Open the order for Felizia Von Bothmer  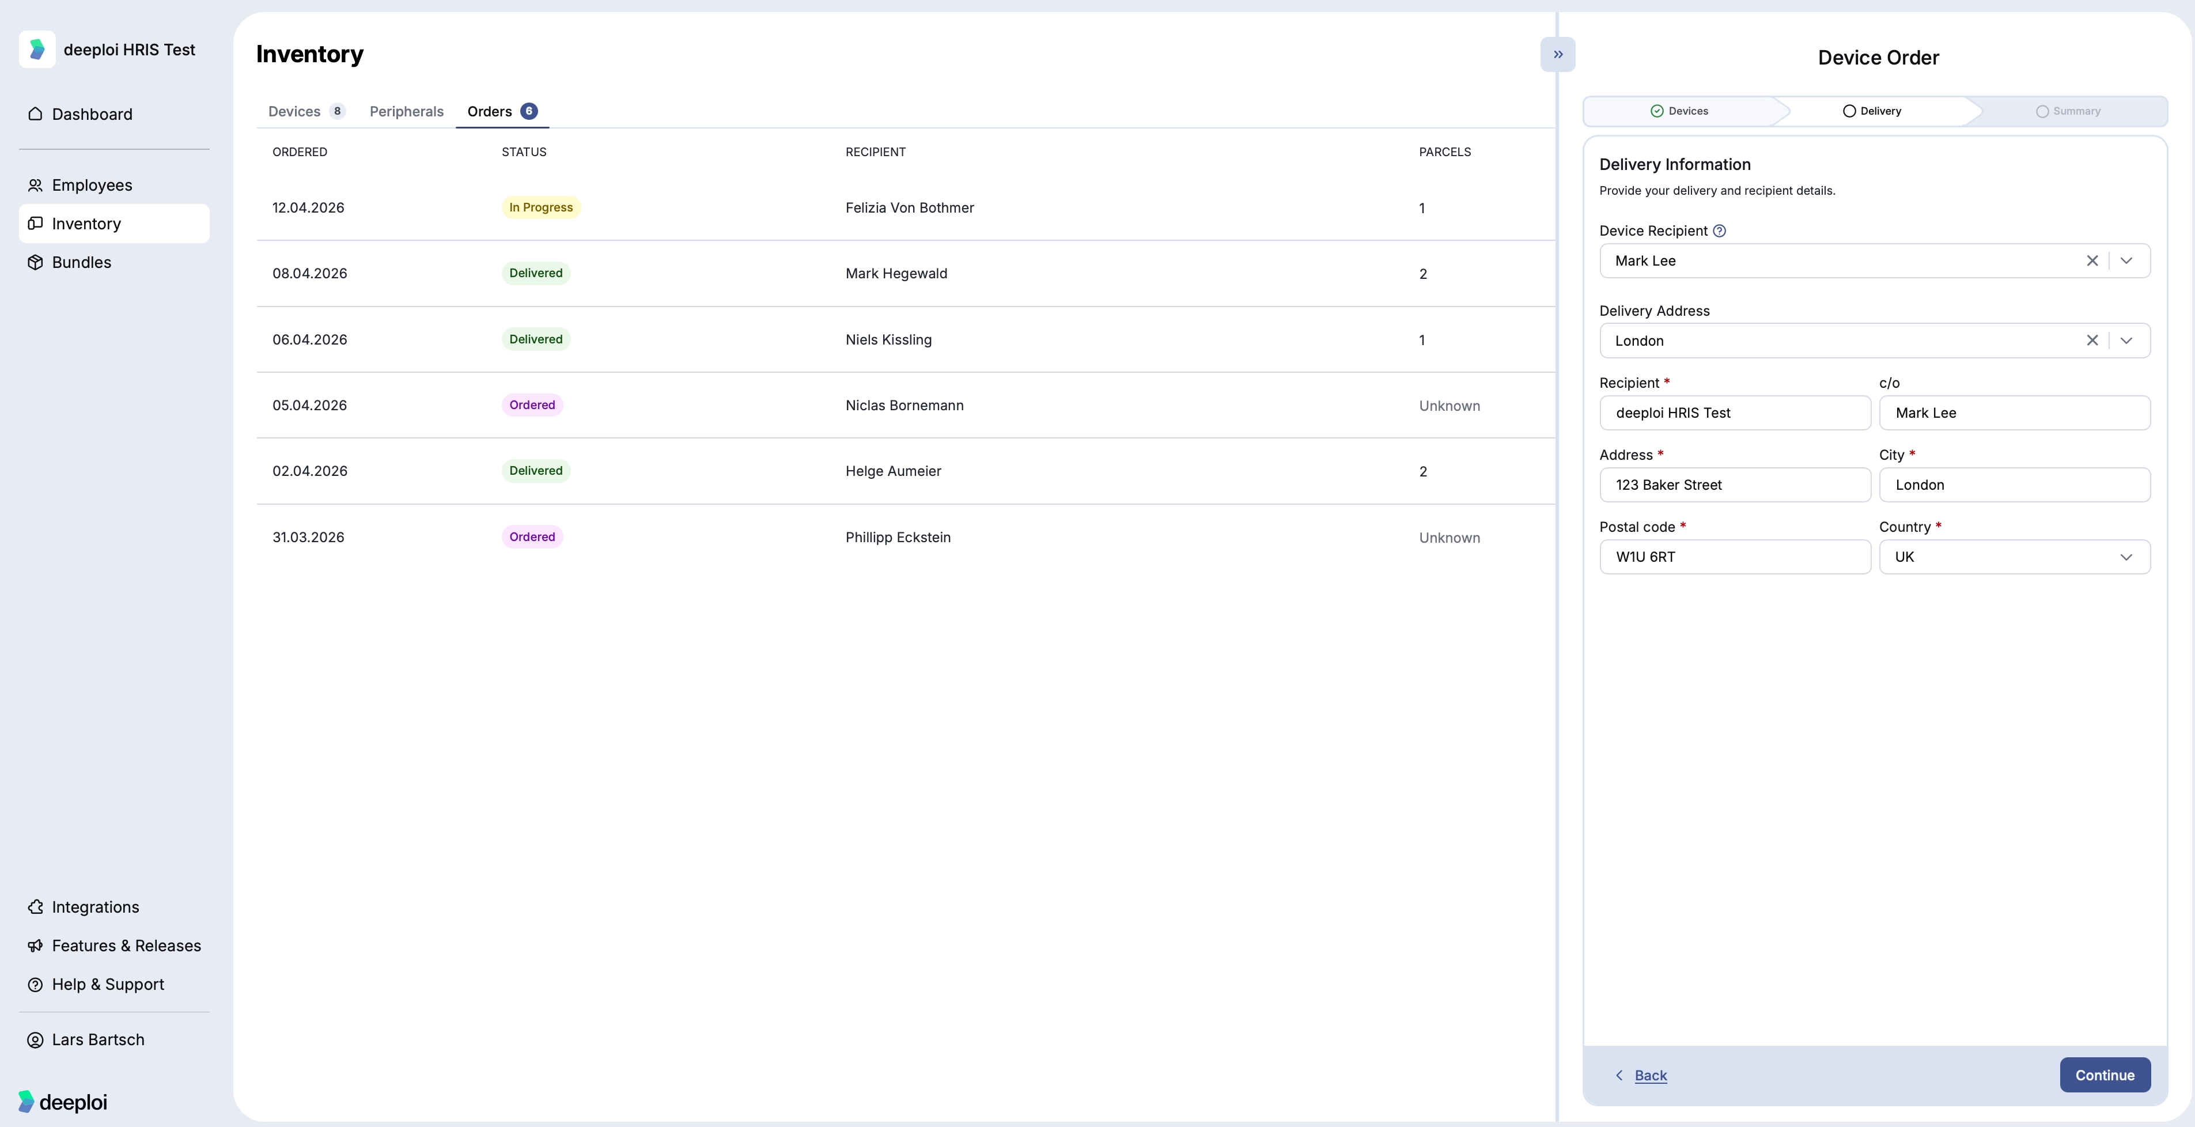tap(906, 208)
